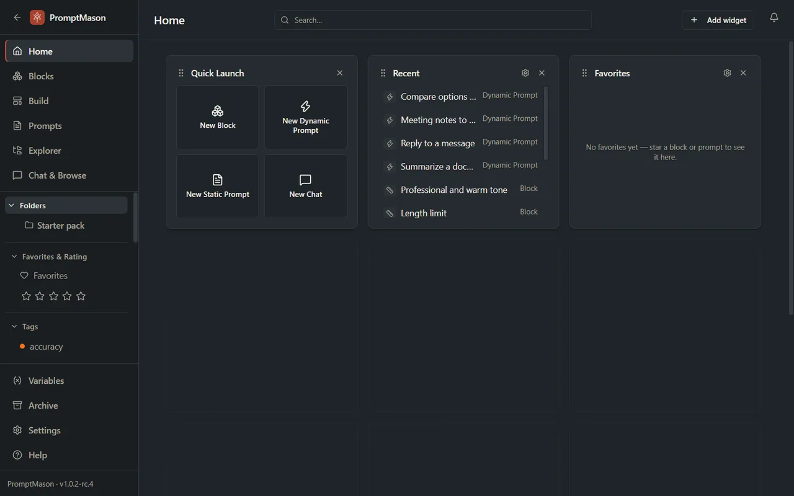Click the Search input field
Screen dimensions: 794x496
click(x=433, y=20)
